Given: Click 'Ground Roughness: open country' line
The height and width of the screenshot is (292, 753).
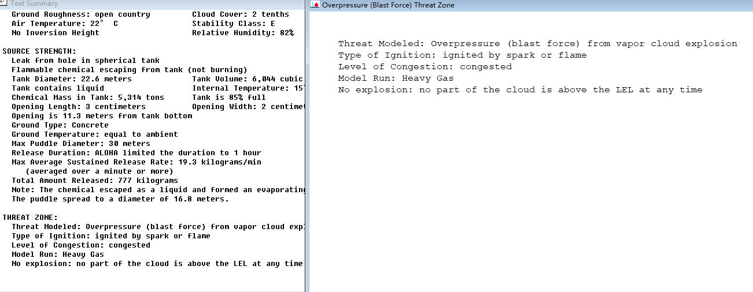Looking at the screenshot, I should (81, 14).
